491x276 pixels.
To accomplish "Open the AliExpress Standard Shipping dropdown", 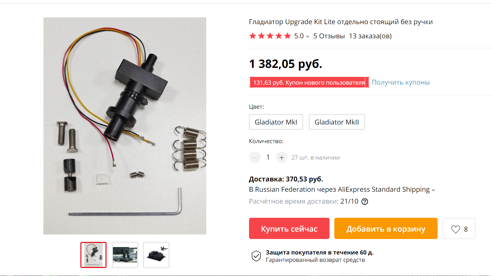I will click(x=433, y=190).
